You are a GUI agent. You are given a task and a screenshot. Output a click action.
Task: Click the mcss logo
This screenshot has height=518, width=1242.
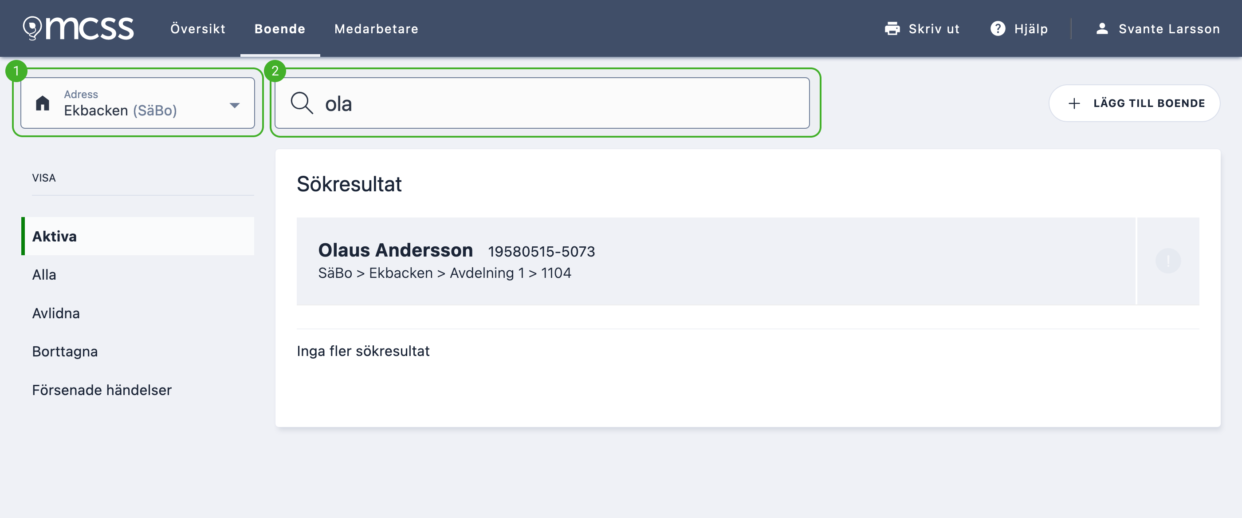pyautogui.click(x=78, y=28)
